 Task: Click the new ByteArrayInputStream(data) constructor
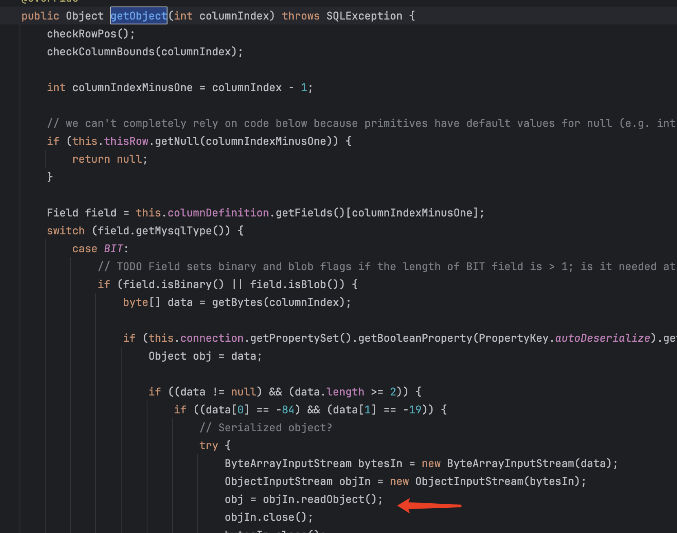pyautogui.click(x=519, y=463)
